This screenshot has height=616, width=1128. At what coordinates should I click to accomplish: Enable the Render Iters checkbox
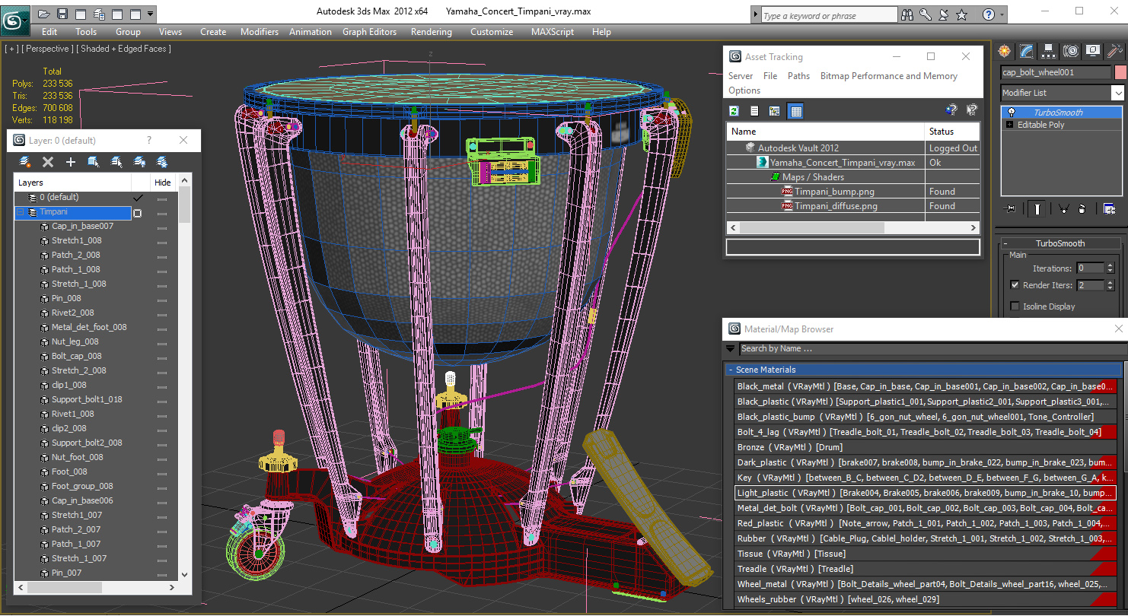(x=1015, y=285)
